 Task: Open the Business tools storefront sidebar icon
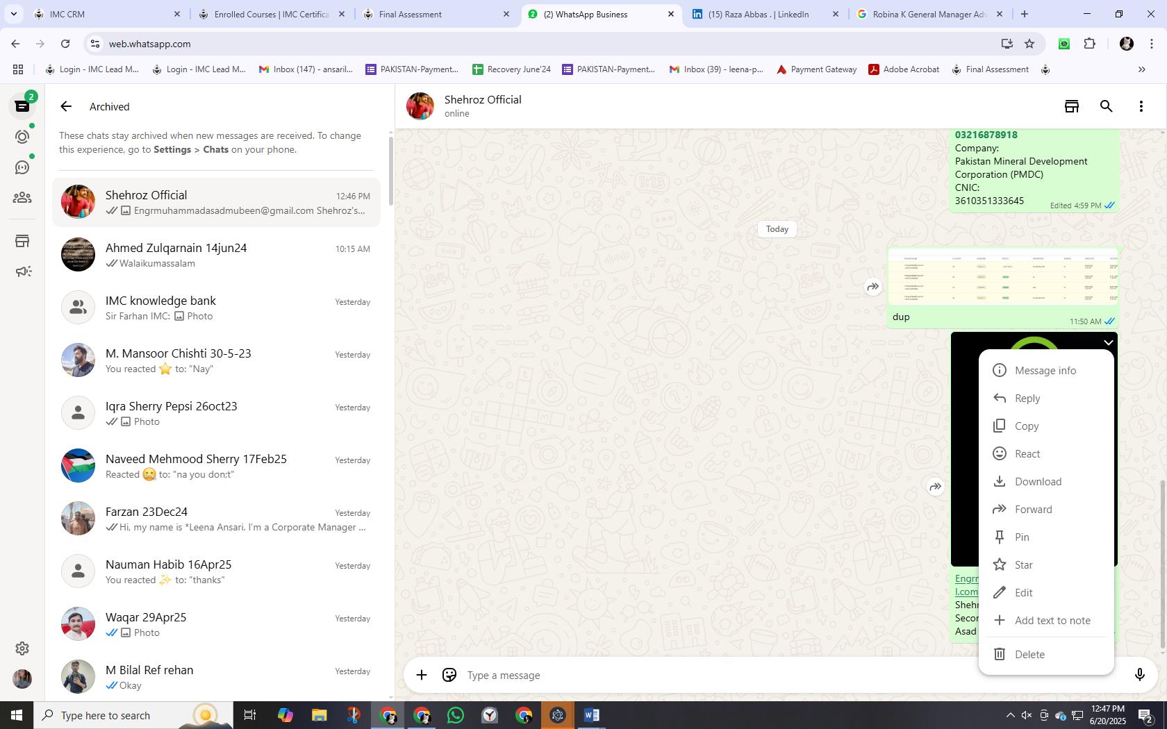pyautogui.click(x=22, y=241)
